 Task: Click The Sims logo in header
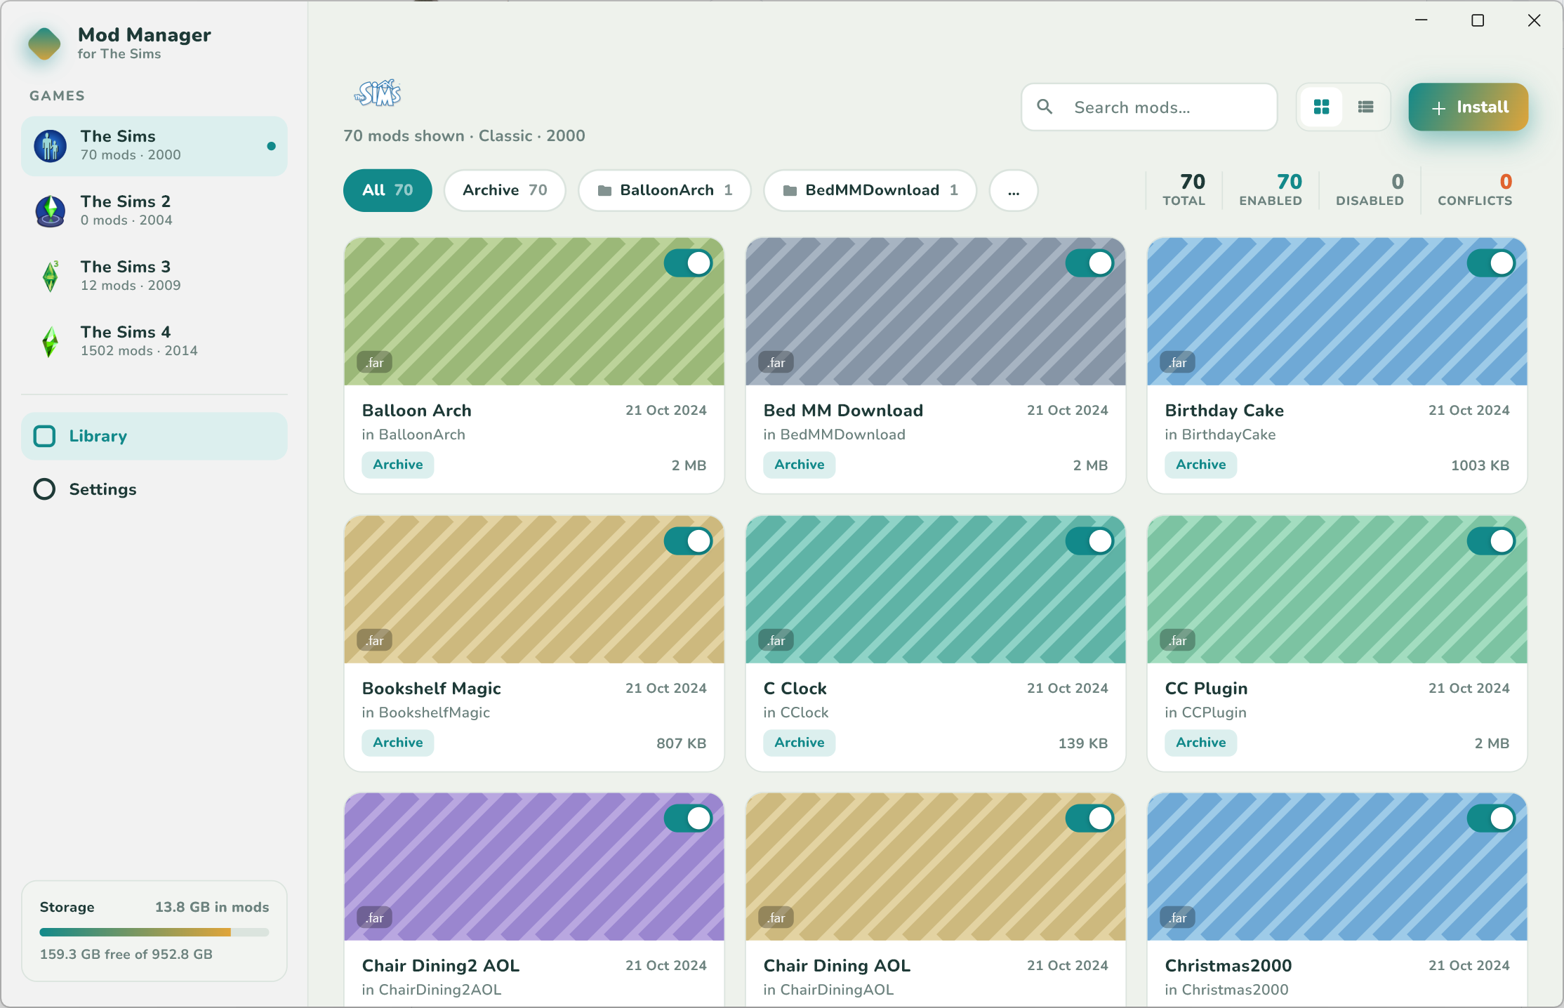click(378, 93)
